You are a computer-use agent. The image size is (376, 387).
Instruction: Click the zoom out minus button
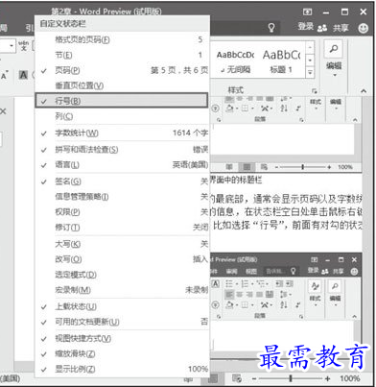click(x=254, y=378)
